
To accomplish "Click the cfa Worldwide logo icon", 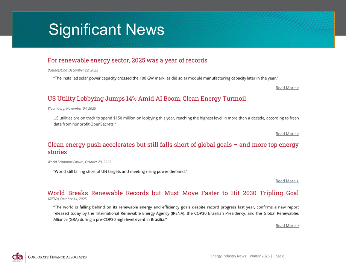I will tap(17, 257).
